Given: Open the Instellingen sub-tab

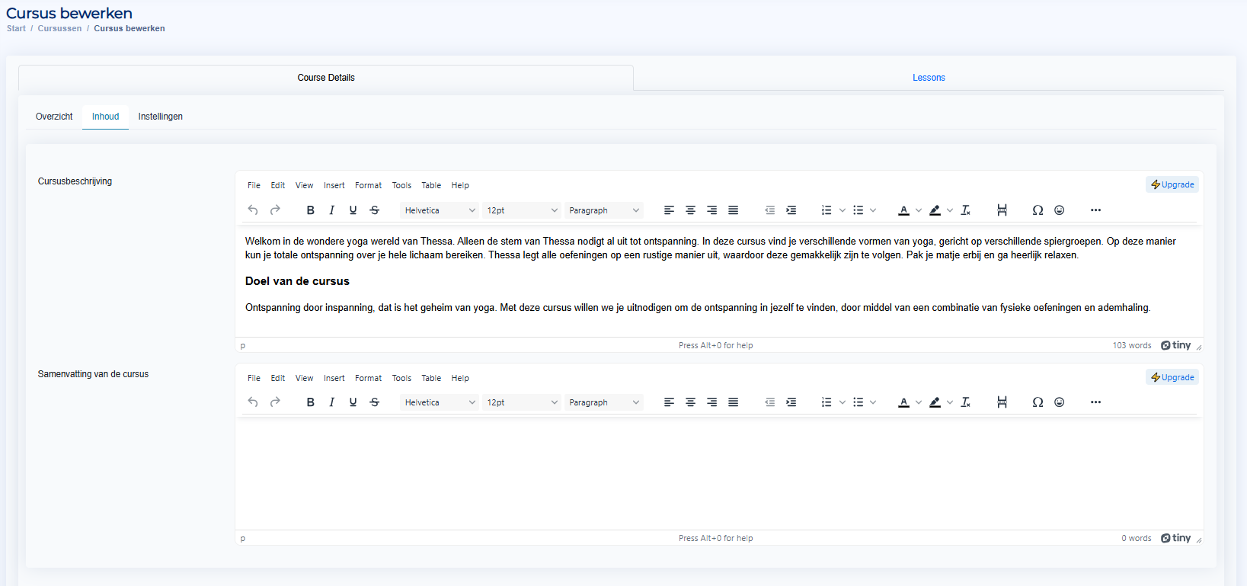Looking at the screenshot, I should coord(160,117).
